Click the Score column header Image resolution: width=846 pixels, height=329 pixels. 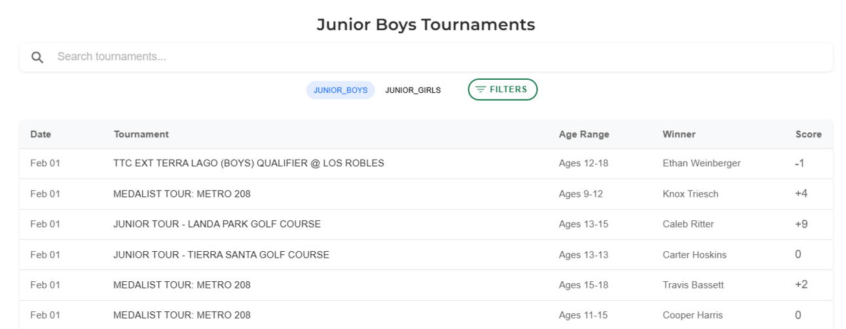809,134
